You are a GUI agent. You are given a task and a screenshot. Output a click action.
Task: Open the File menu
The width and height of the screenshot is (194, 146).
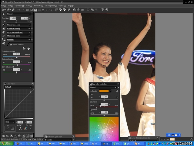(x=3, y=6)
